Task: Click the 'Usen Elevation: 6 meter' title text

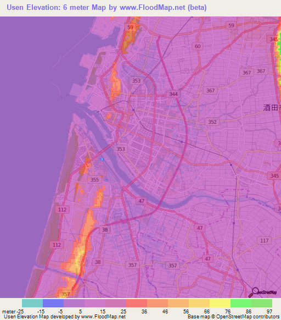Action: pyautogui.click(x=48, y=7)
